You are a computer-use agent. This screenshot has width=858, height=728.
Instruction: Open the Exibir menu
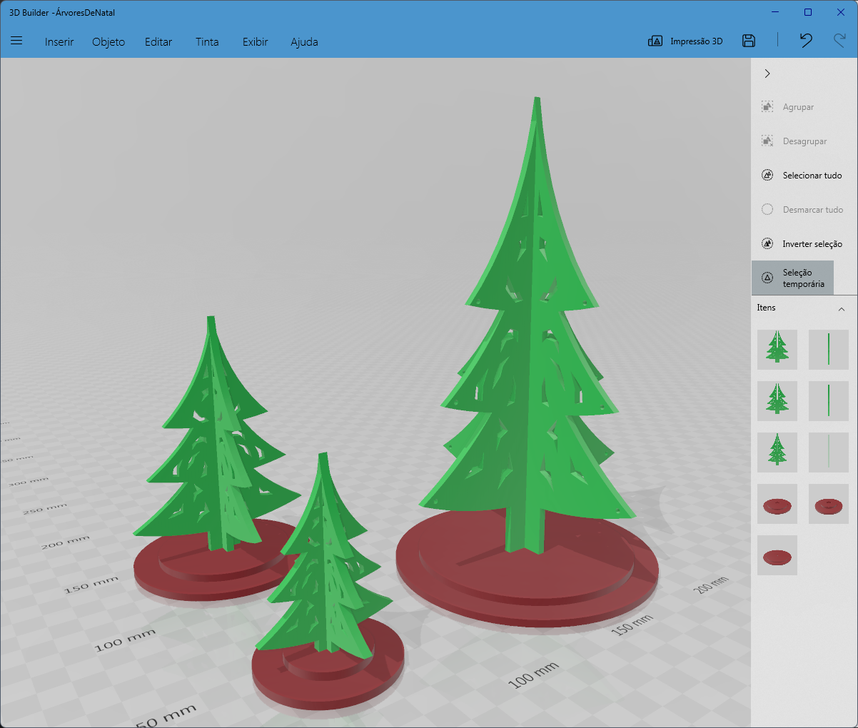click(255, 41)
